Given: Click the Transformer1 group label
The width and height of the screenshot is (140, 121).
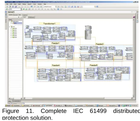Looking at the screenshot, I should click(x=49, y=23).
